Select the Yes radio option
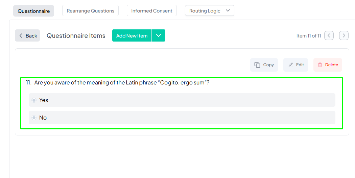This screenshot has width=355, height=178. pos(34,100)
